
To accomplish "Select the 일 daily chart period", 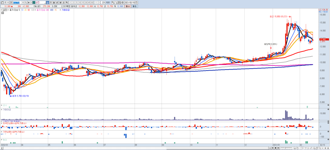I will [47, 2].
